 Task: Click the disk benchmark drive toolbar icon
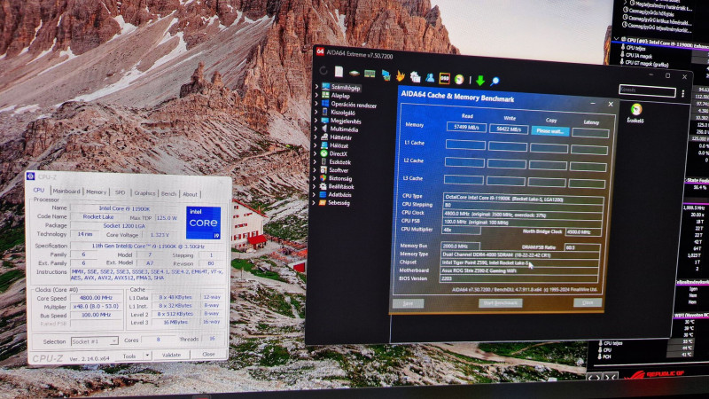pos(354,74)
